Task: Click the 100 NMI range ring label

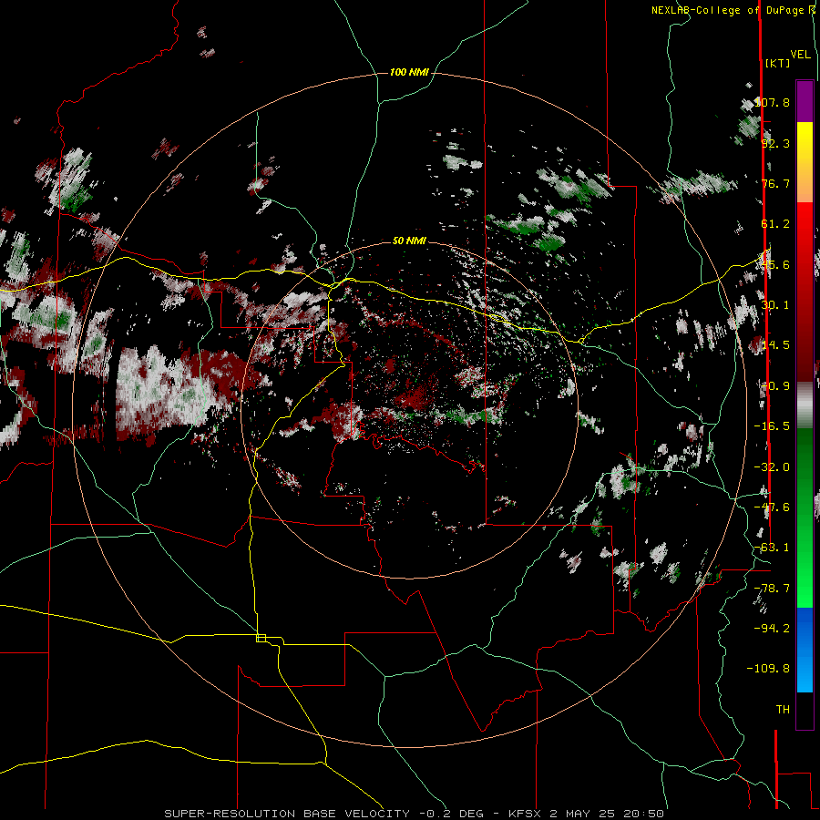Action: click(409, 72)
